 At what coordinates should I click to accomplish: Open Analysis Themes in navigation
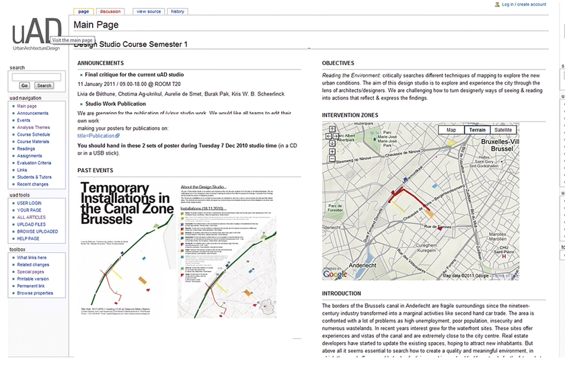tap(34, 128)
